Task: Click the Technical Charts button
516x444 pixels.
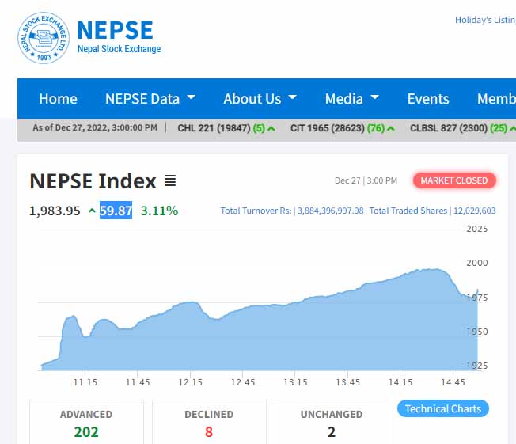Action: point(442,408)
